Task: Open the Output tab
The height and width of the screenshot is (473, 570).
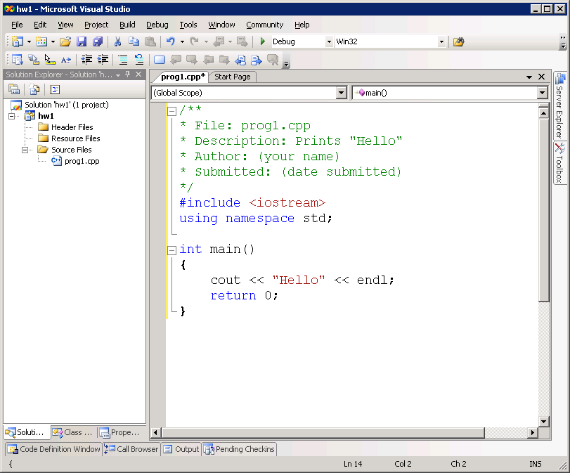Action: 181,449
